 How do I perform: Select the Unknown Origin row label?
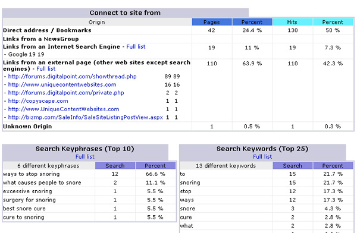(x=27, y=126)
